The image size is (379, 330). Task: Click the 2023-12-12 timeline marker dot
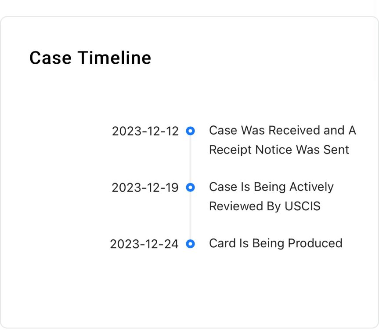[190, 131]
